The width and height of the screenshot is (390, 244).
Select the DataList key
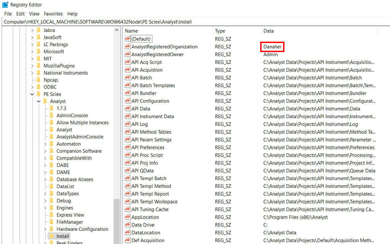[x=65, y=187]
